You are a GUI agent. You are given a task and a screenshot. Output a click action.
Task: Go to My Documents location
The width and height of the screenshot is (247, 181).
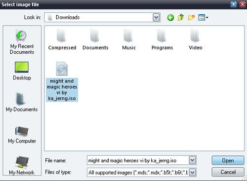22,103
